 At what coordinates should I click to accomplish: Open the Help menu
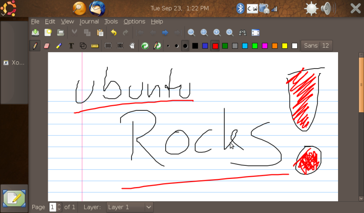[x=157, y=21]
